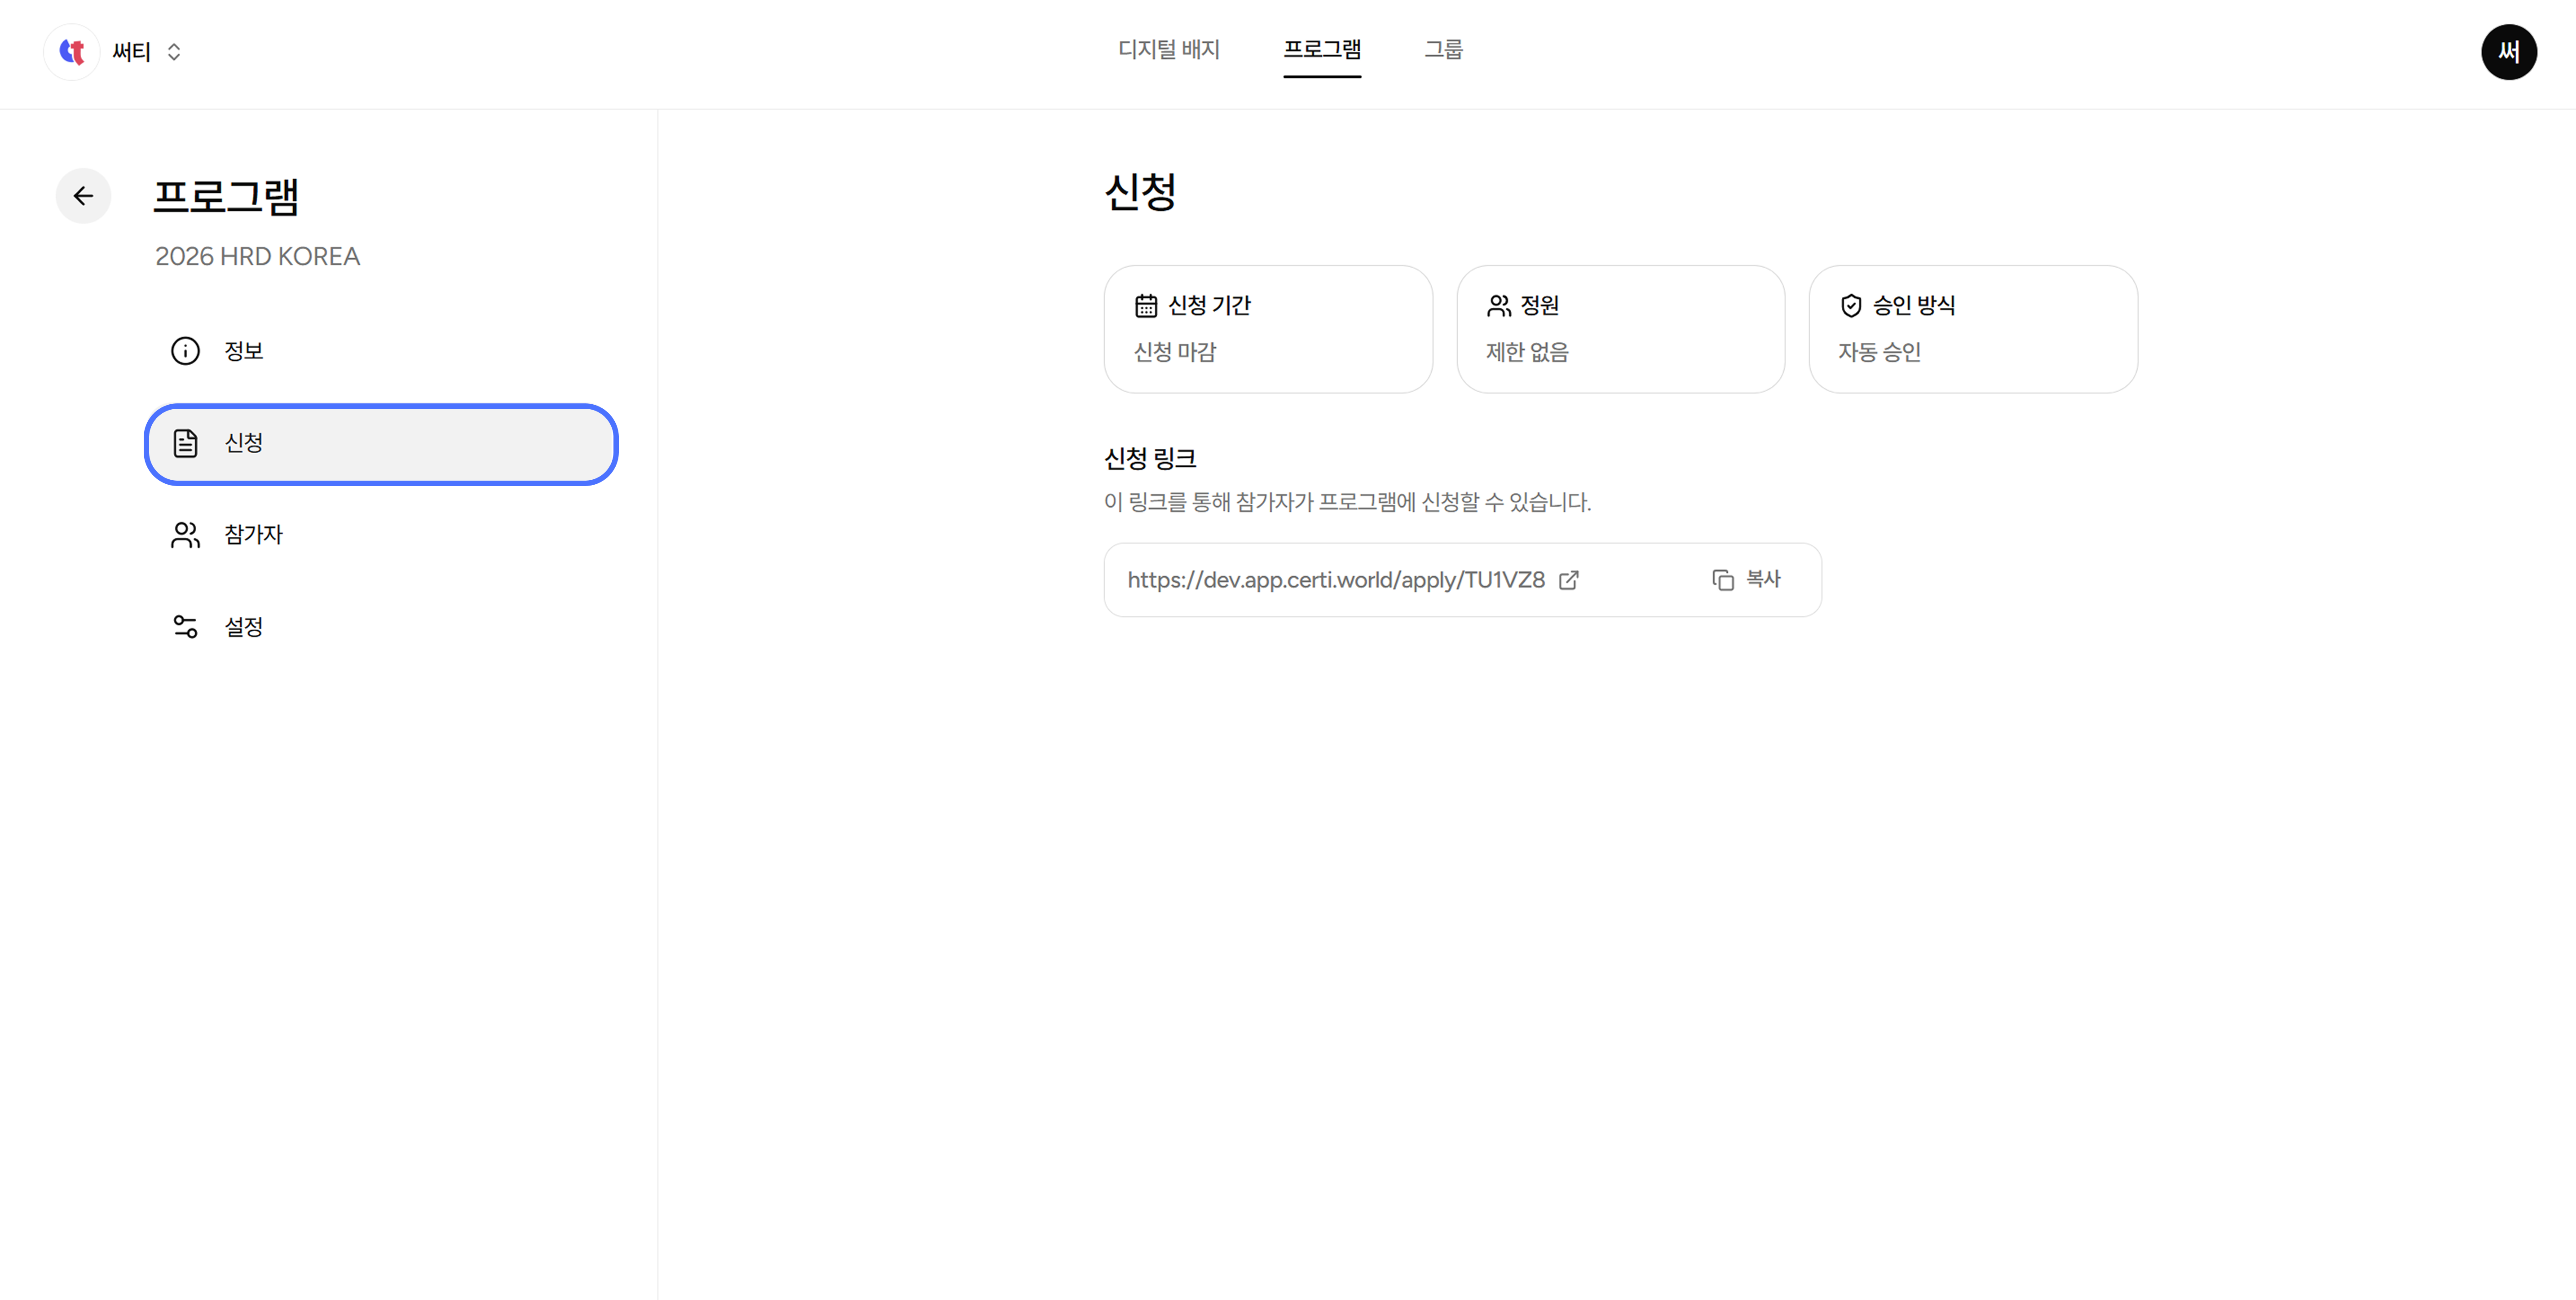Click the 정보 info circle icon

point(185,351)
